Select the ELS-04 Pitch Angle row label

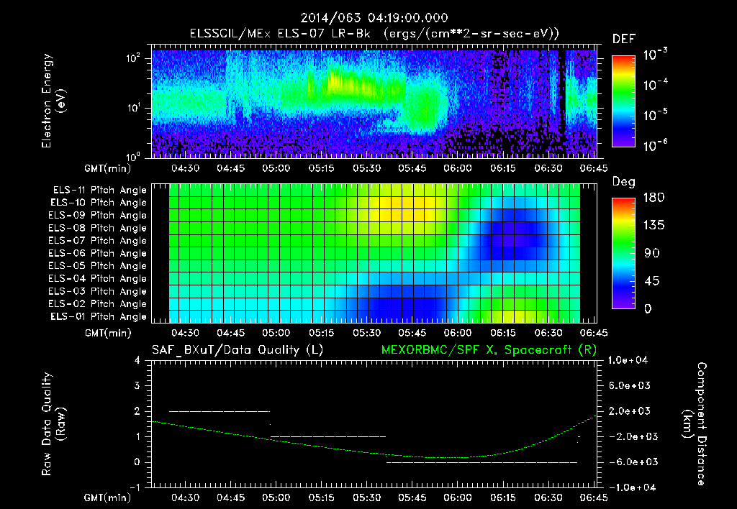(x=97, y=278)
